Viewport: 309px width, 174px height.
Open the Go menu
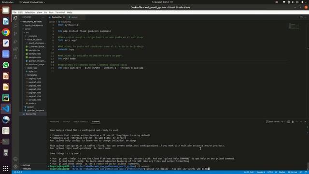(x=45, y=12)
